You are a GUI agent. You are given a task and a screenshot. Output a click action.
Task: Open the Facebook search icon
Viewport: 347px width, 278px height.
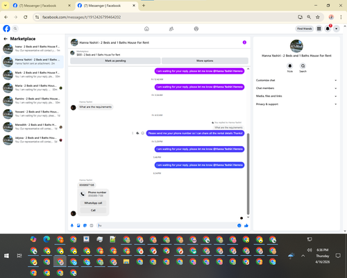pyautogui.click(x=15, y=28)
